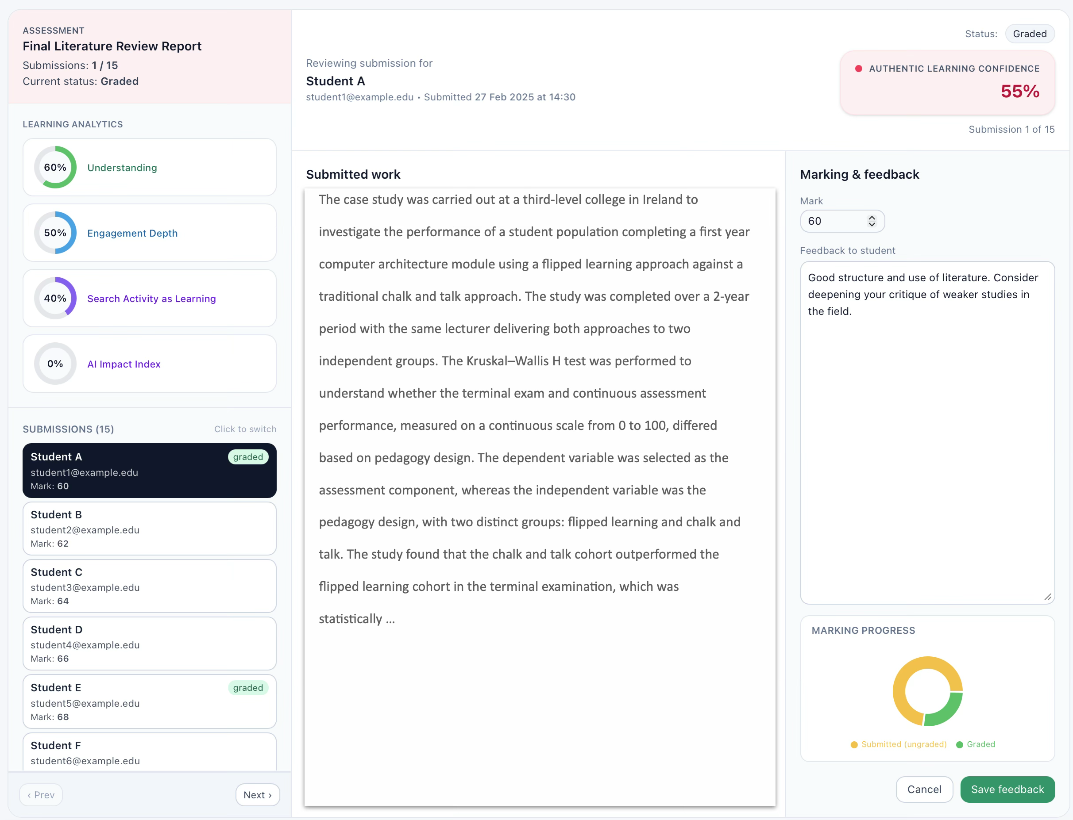Click the Submitted (ungraded) legend dot
This screenshot has height=820, width=1073.
854,744
